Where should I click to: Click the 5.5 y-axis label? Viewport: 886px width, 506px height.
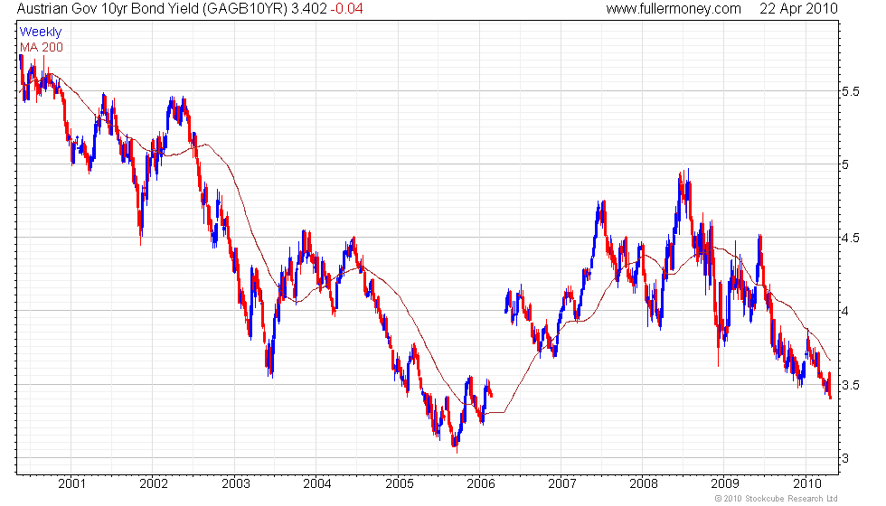pyautogui.click(x=851, y=91)
